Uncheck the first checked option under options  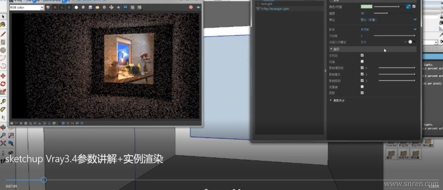[362, 56]
